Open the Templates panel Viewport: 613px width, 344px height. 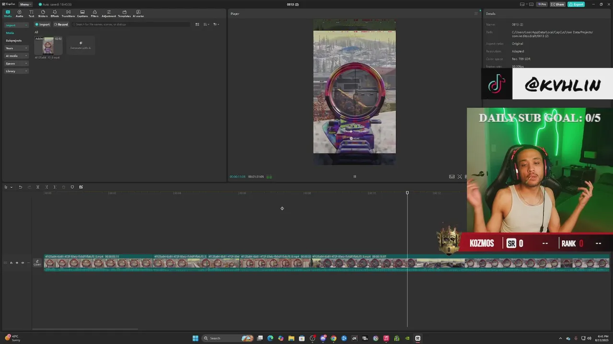pyautogui.click(x=125, y=13)
